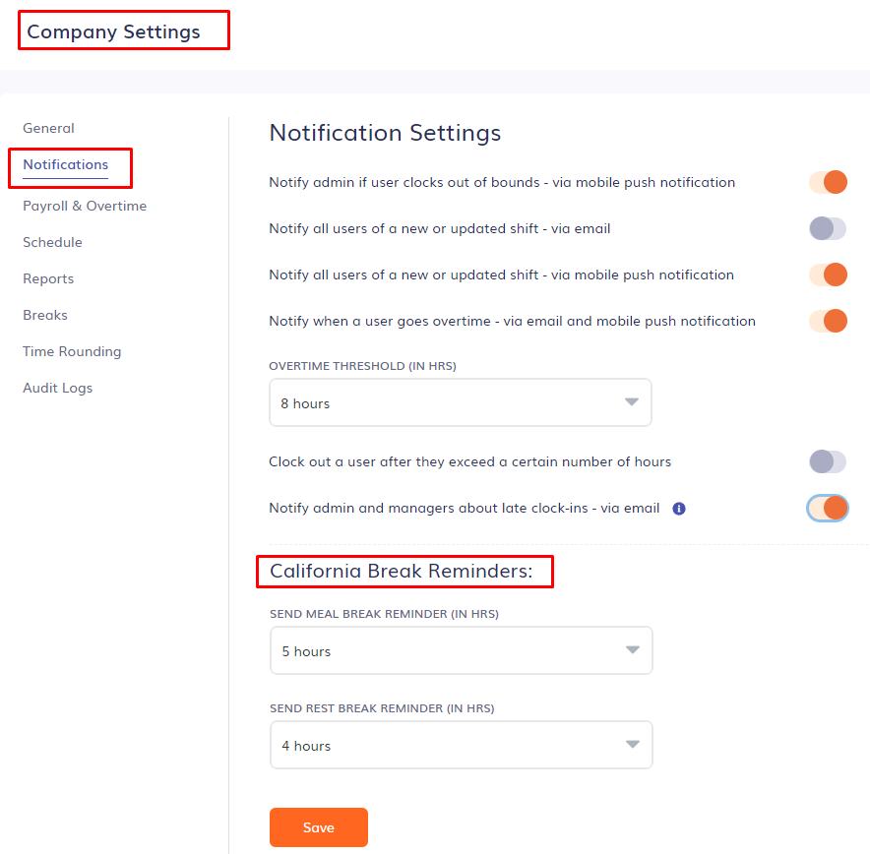Open the Overtime Threshold dropdown
The width and height of the screenshot is (870, 854).
[x=460, y=402]
